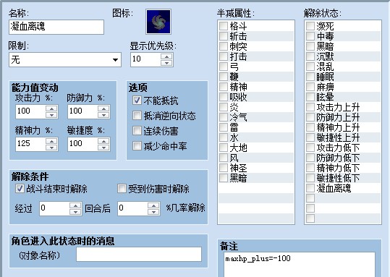Screen dimensions: 390x277
Task: Increase 攻击力 % value
Action: tap(51, 108)
